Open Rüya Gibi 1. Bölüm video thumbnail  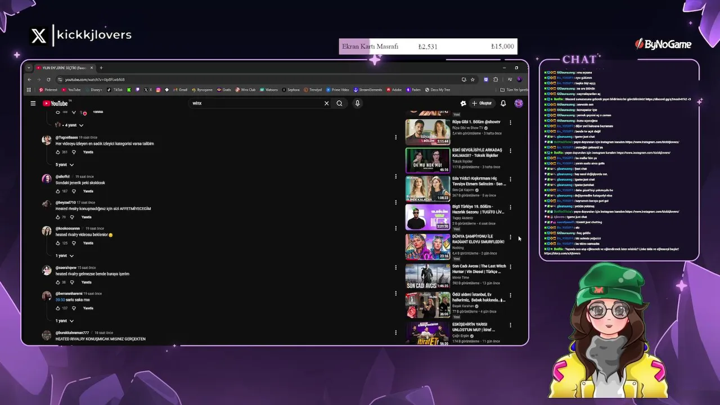coord(428,132)
